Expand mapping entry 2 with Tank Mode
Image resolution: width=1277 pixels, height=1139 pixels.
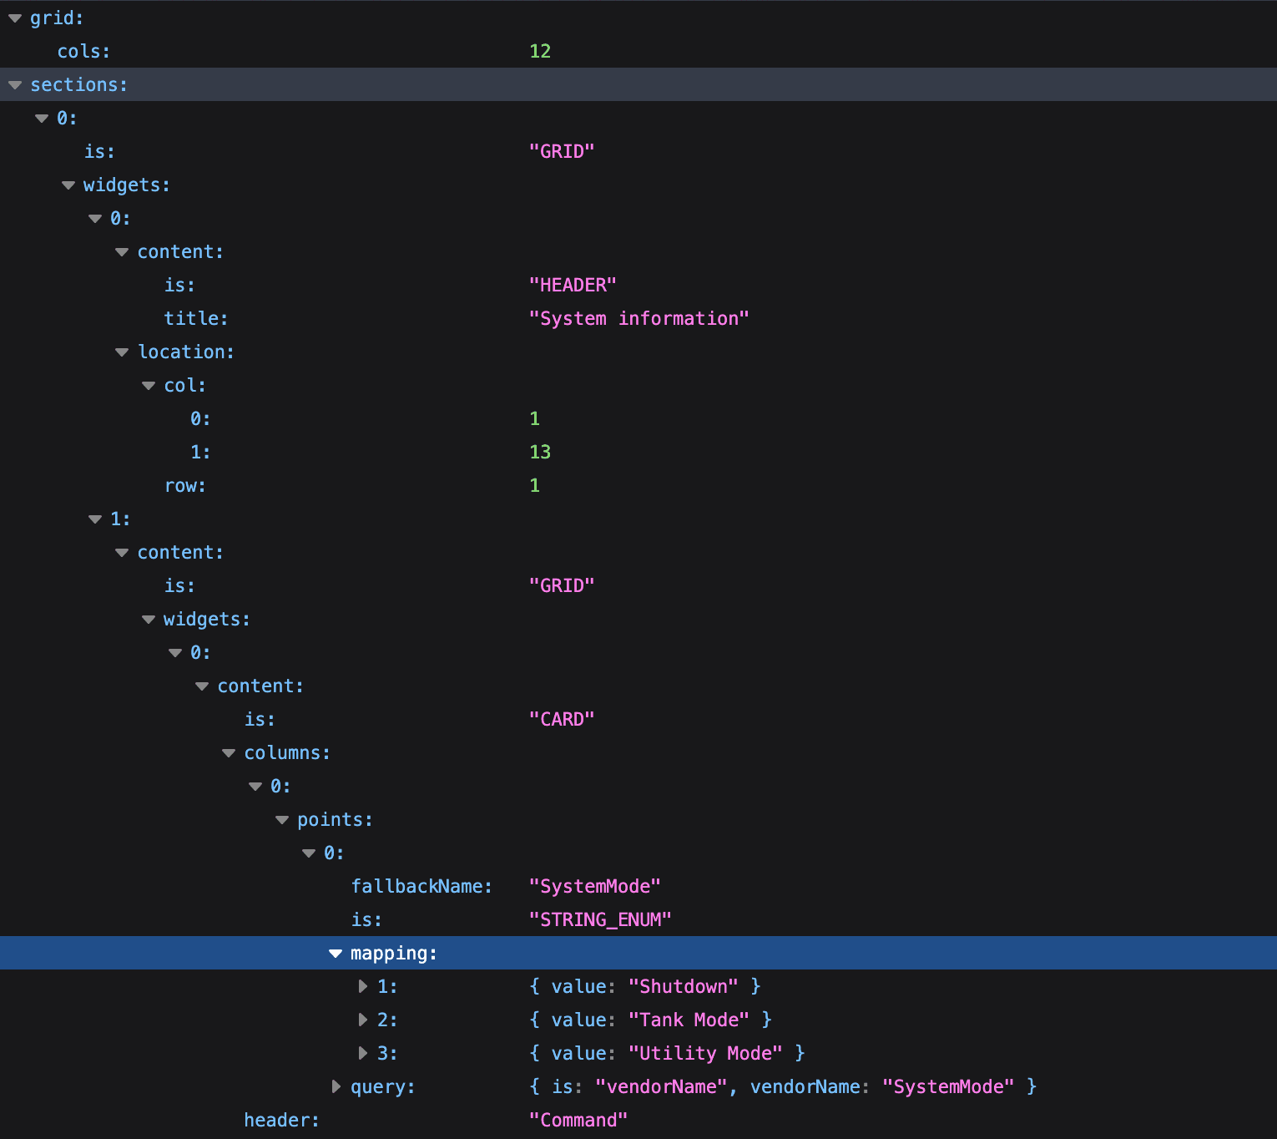coord(362,1020)
